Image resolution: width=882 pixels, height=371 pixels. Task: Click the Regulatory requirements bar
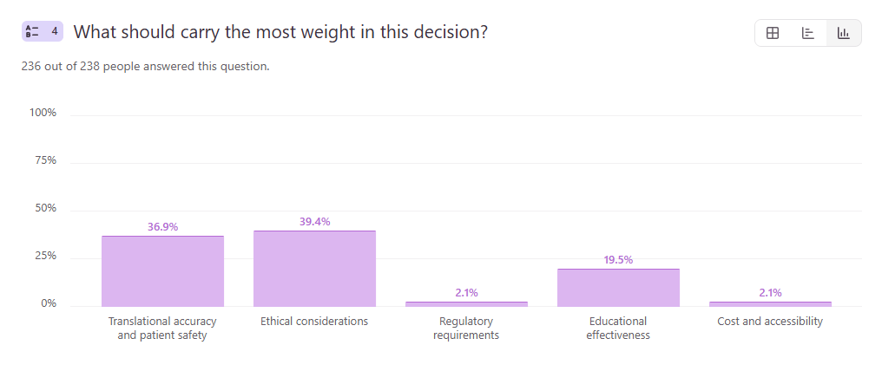click(x=466, y=303)
